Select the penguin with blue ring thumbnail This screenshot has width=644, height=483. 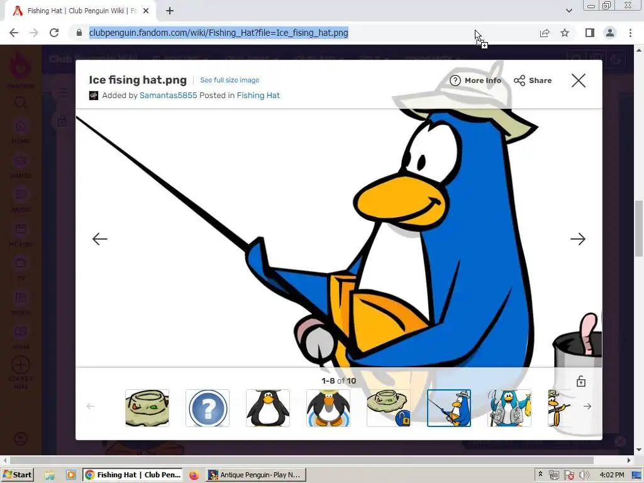[328, 408]
